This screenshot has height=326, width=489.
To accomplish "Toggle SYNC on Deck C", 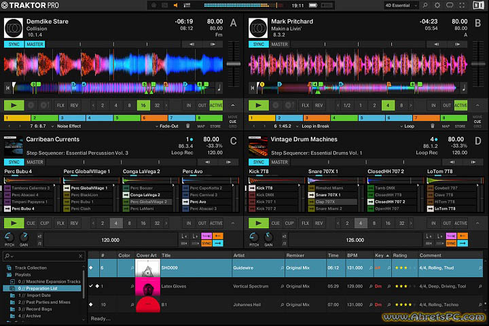I will [x=14, y=162].
